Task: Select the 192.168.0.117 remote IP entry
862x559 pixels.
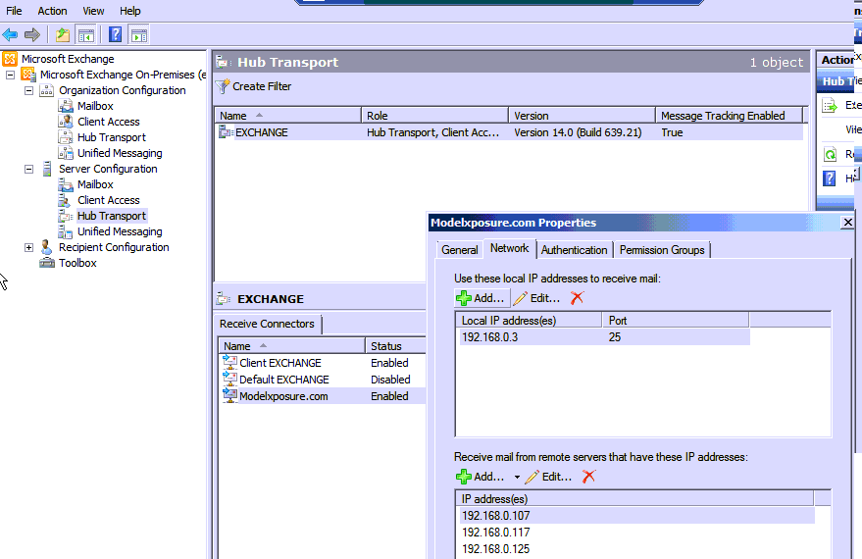Action: pos(637,533)
